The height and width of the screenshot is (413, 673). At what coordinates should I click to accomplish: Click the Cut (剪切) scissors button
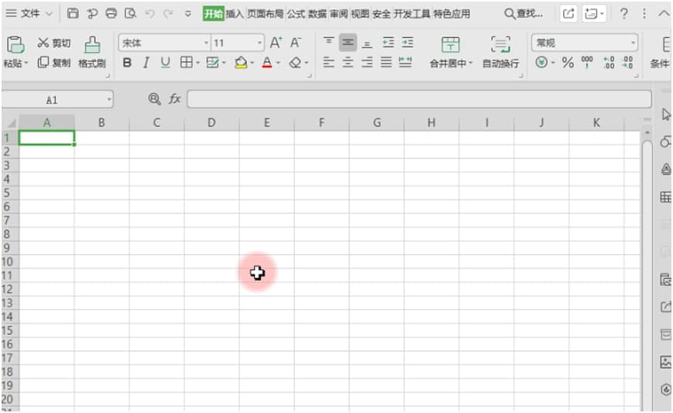(x=54, y=43)
